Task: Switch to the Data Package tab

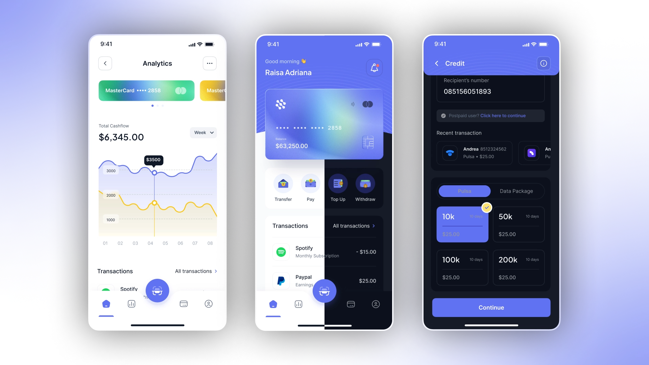Action: pyautogui.click(x=516, y=191)
